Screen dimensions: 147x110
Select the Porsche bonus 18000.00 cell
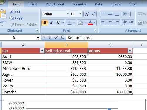(x=111, y=92)
